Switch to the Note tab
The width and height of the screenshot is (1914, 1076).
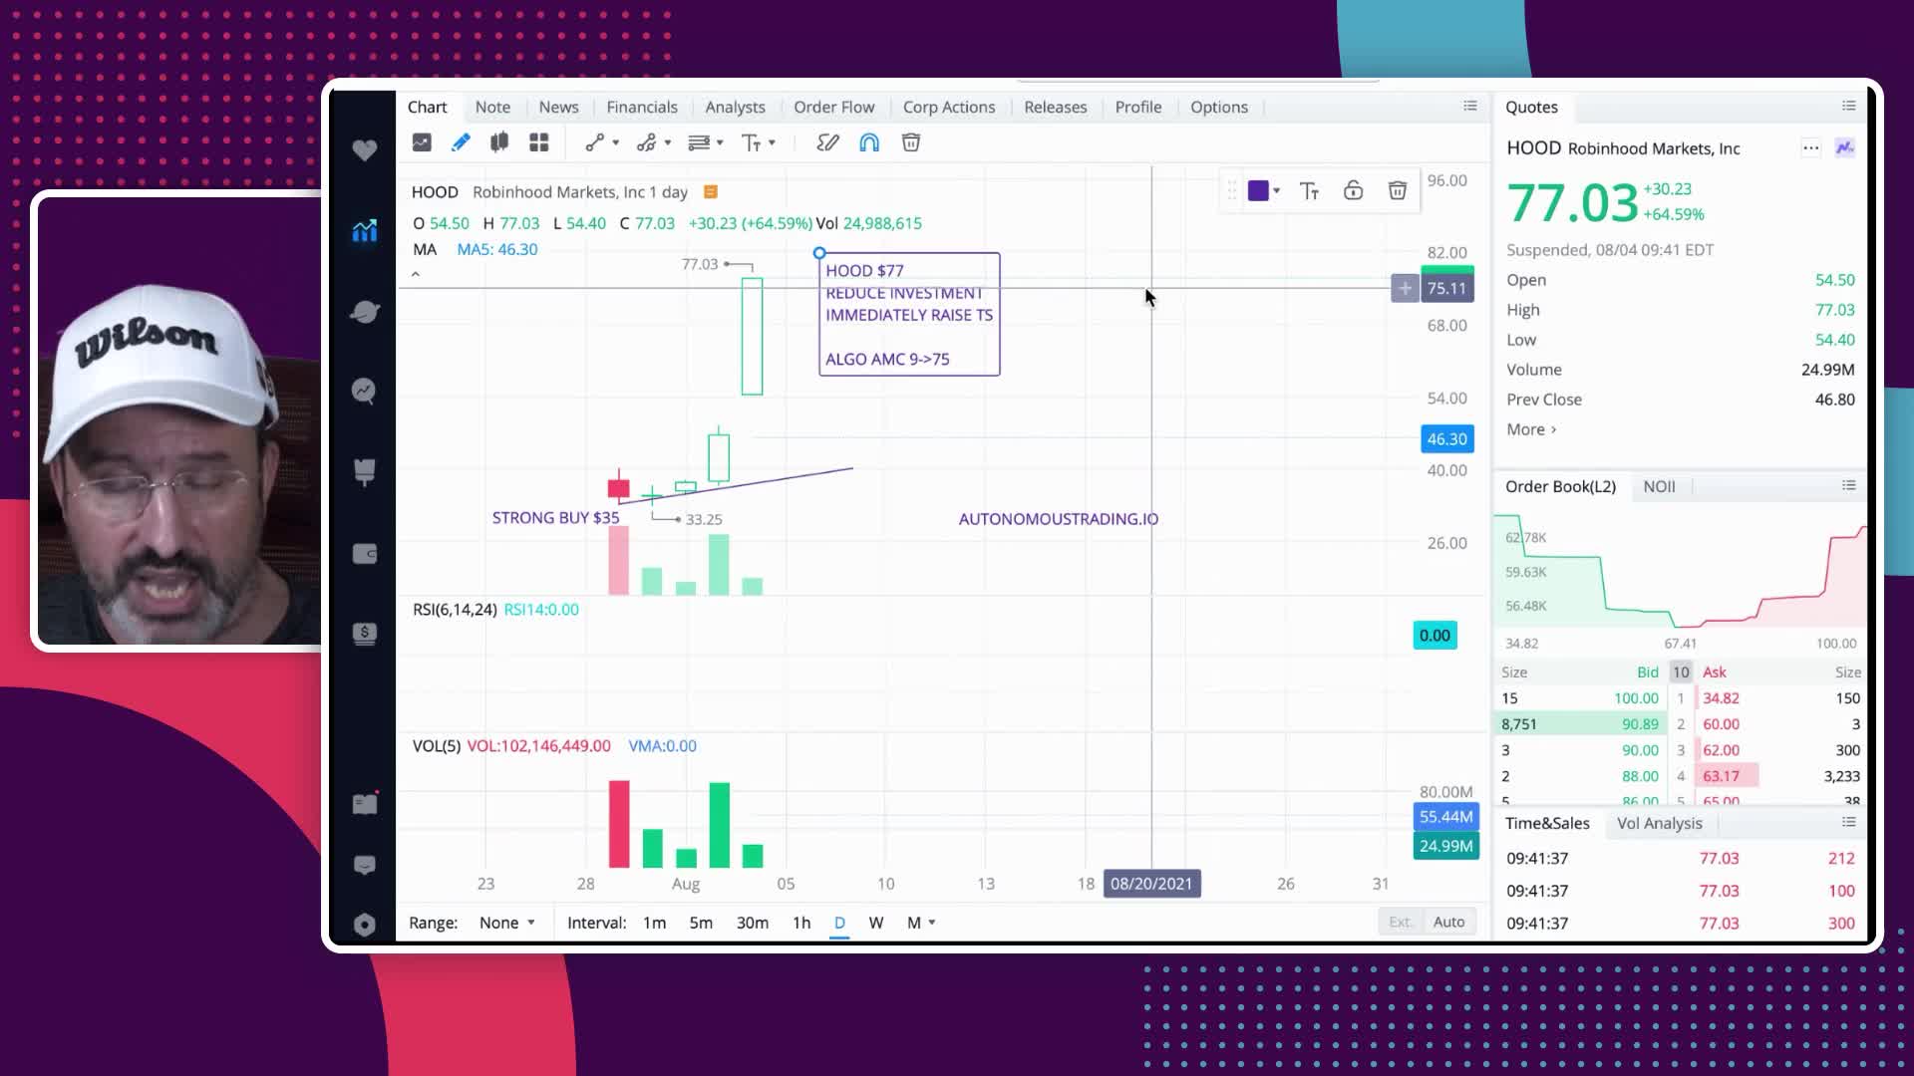[x=492, y=107]
